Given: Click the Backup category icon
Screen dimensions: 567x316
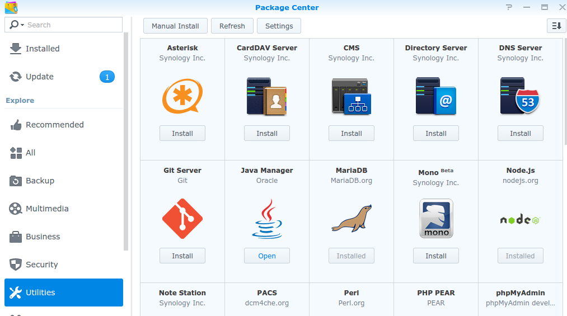Looking at the screenshot, I should tap(16, 181).
